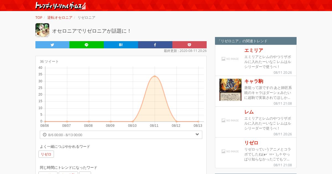Open the site logo home link
This screenshot has width=332, height=174.
61,6
